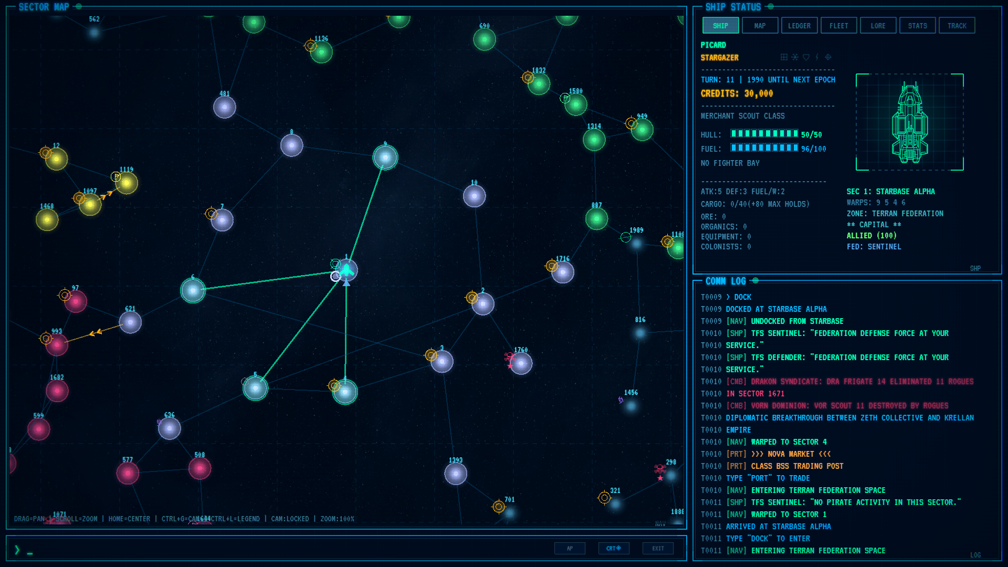Click the flag marker on sector 1119

click(x=115, y=177)
